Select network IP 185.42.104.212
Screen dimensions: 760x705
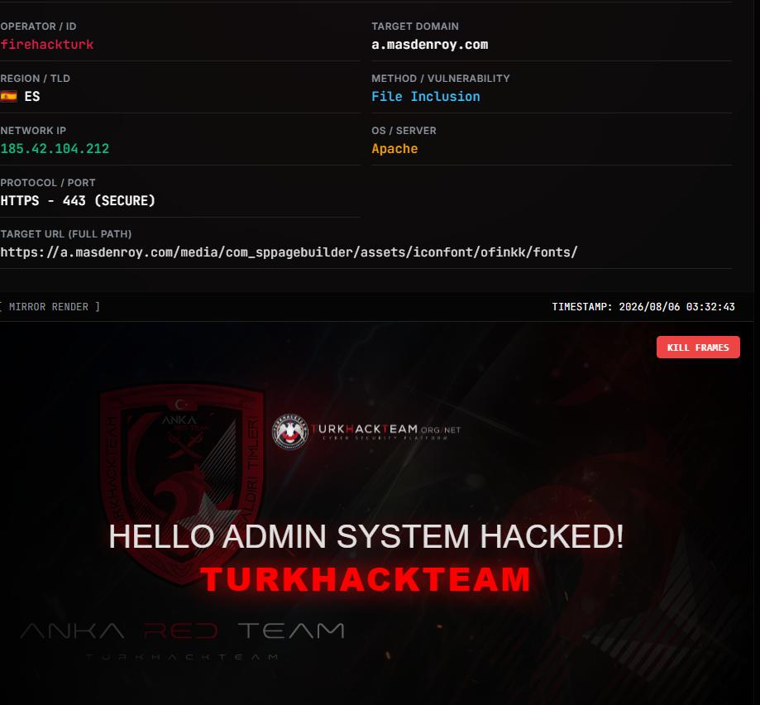point(55,149)
